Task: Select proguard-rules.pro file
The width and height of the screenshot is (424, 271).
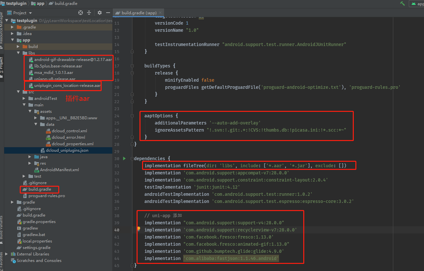Action: coord(47,196)
